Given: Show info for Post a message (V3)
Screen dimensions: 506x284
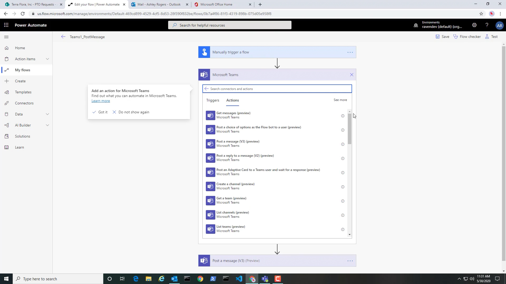Looking at the screenshot, I should coord(343,144).
